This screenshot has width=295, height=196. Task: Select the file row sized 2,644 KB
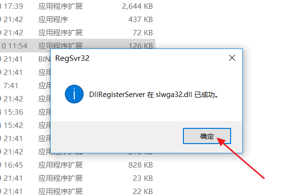(78, 6)
